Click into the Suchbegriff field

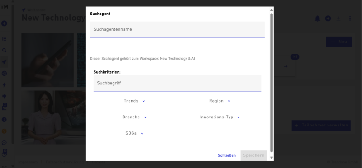point(177,83)
